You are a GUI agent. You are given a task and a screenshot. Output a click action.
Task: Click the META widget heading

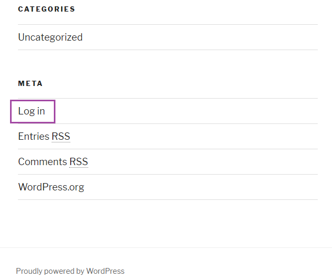[30, 83]
